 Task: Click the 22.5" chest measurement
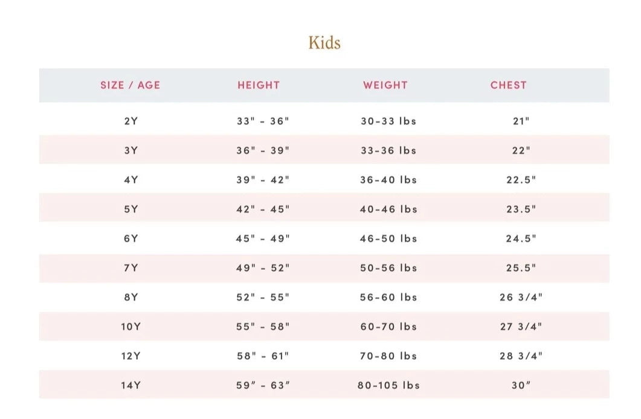[x=521, y=180]
